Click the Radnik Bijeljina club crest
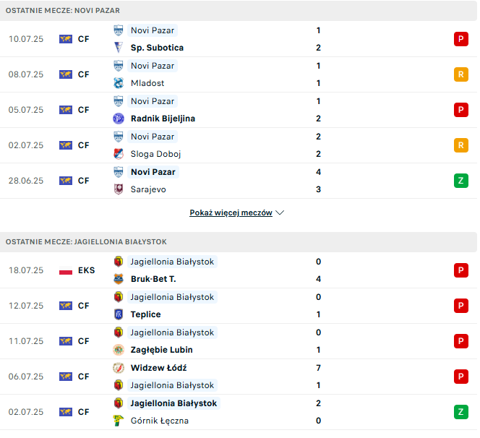Image resolution: width=480 pixels, height=438 pixels. click(119, 119)
